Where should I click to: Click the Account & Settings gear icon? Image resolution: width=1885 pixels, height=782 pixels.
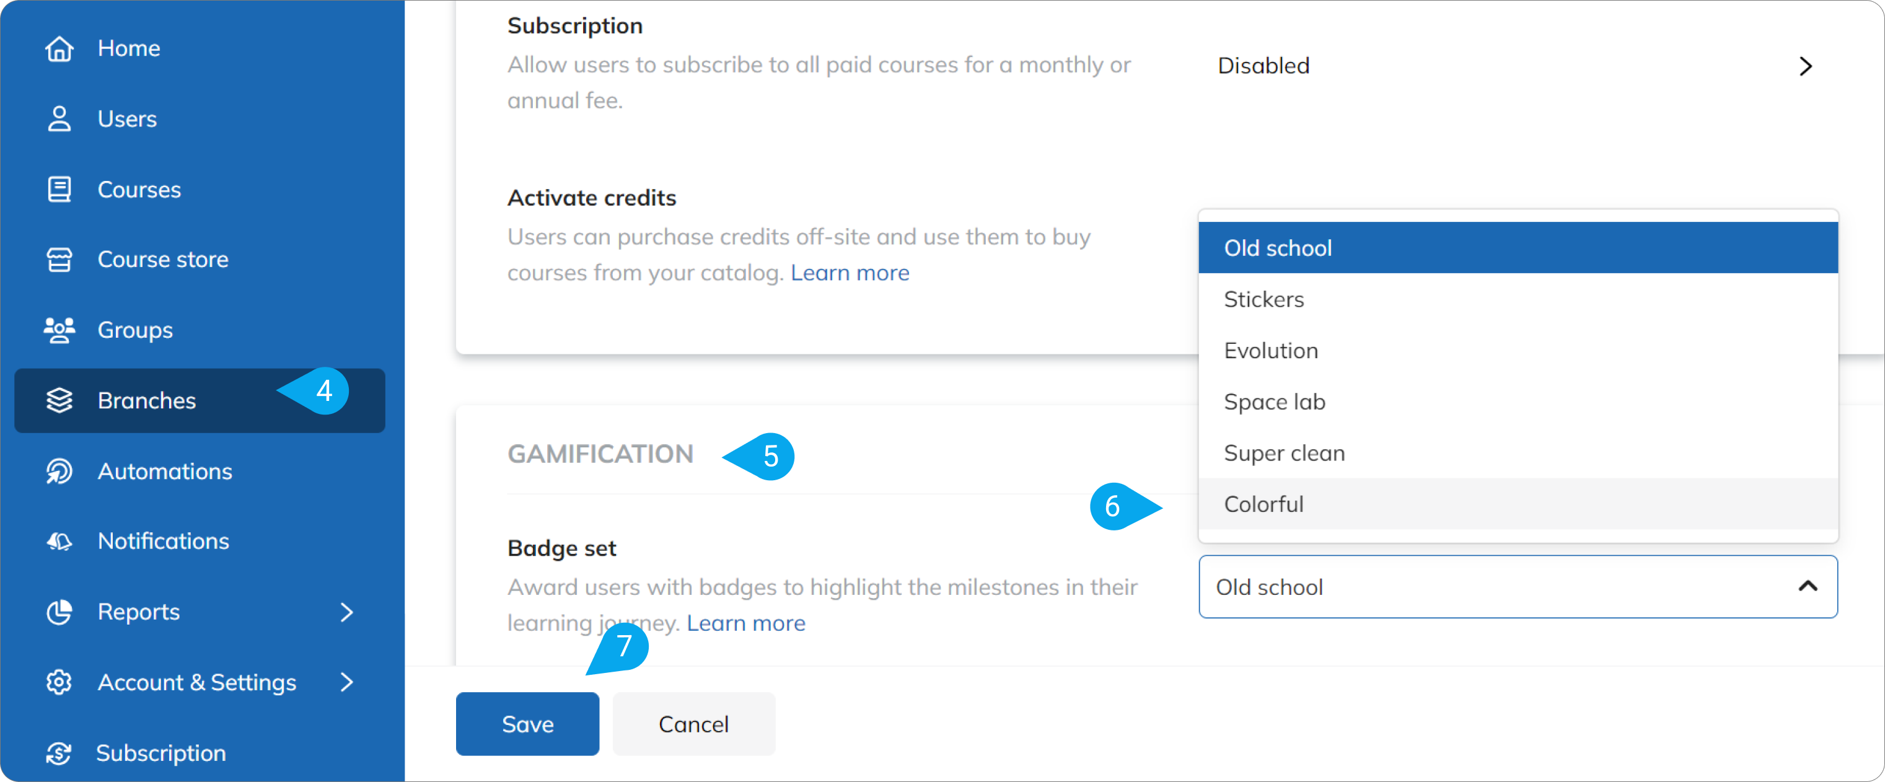(59, 682)
